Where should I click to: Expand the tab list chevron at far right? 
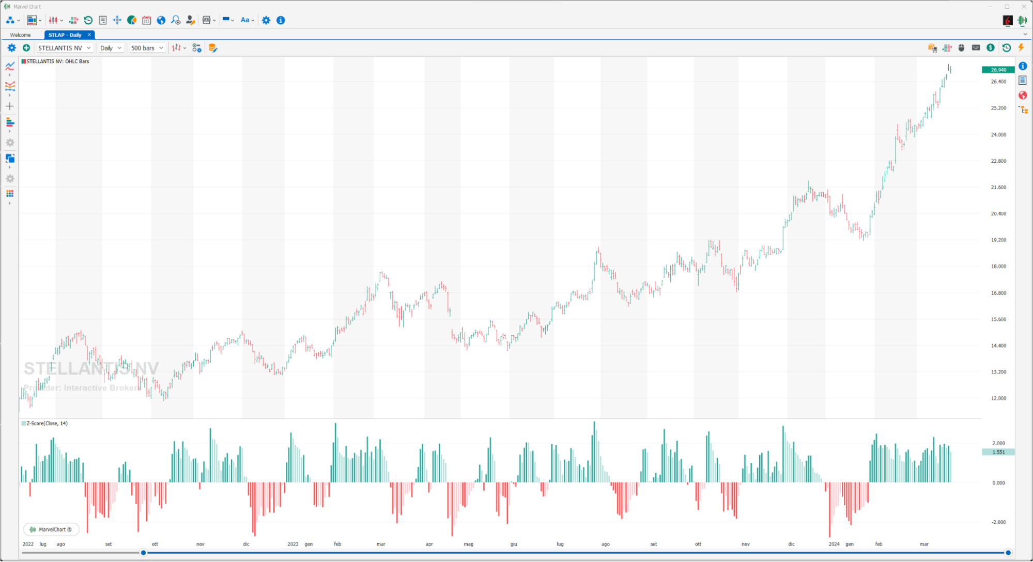pos(1025,35)
